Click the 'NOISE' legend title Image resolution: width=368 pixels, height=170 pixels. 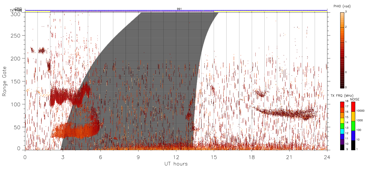click(x=355, y=99)
